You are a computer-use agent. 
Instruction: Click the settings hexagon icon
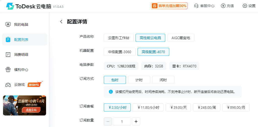point(245,6)
